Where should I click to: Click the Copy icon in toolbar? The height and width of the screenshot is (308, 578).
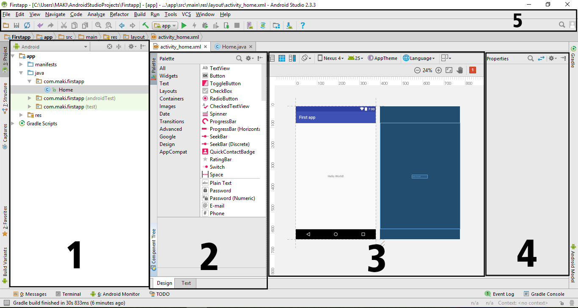pos(74,25)
